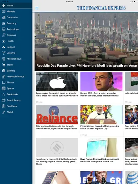Tap the Budget 2017 finance minister thumbnail
This screenshot has height=184, width=138.
pos(101,82)
